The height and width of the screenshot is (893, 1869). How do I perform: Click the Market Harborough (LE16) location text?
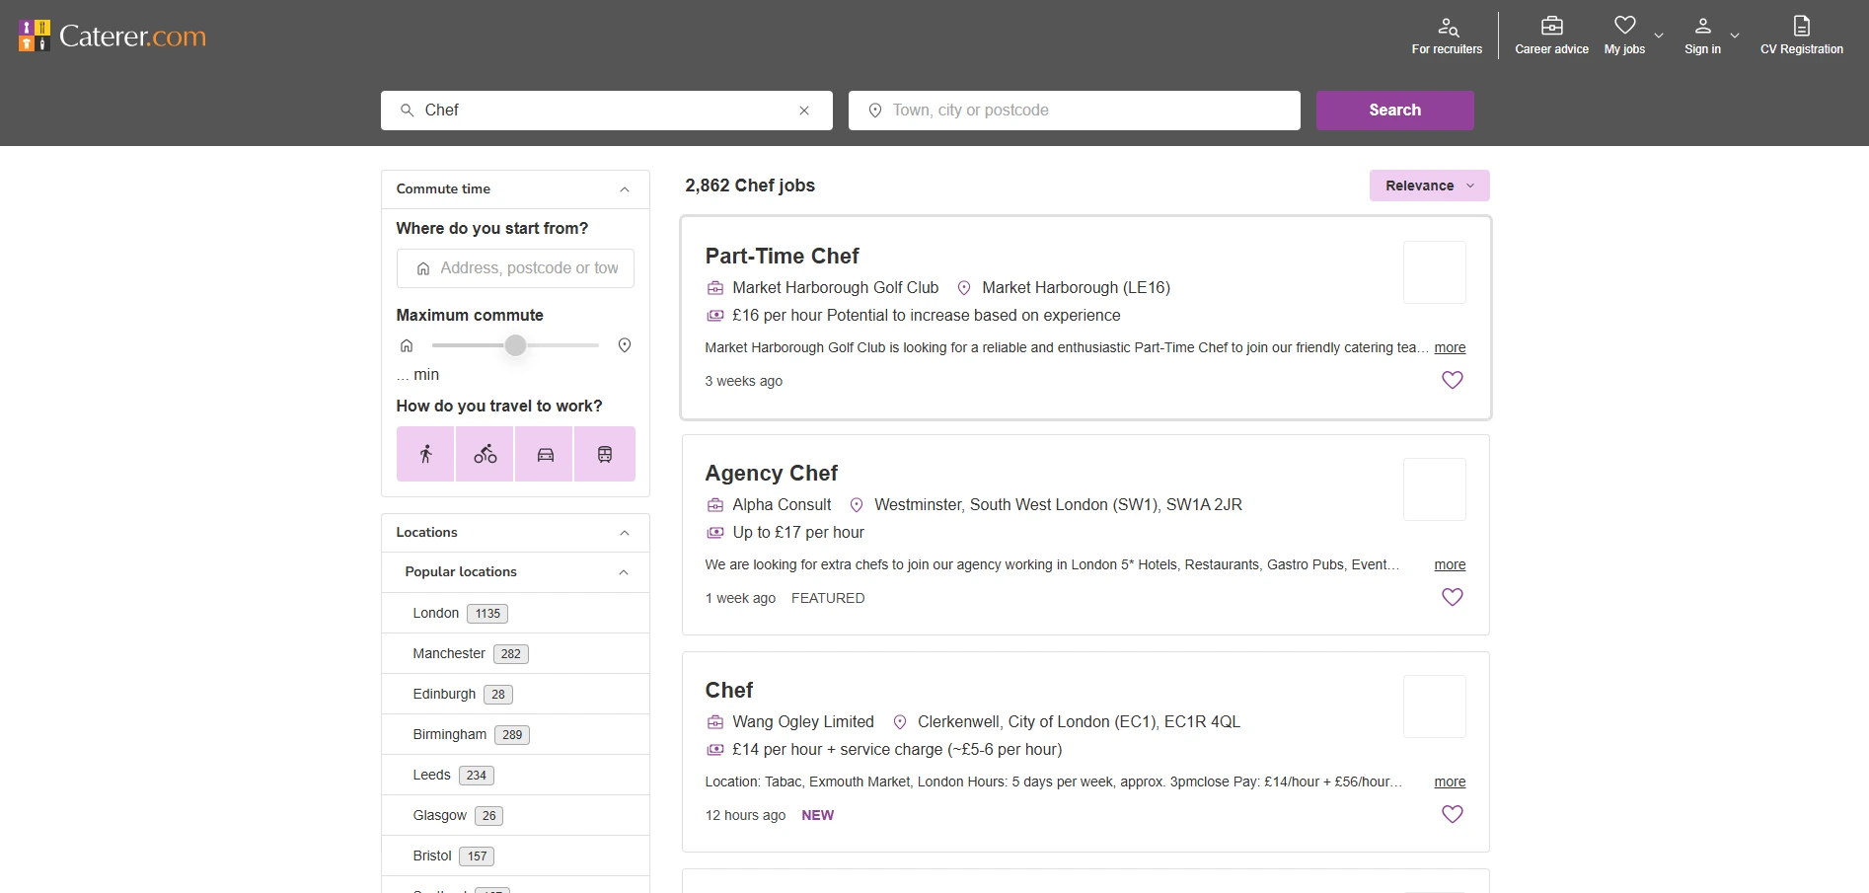pos(1076,287)
